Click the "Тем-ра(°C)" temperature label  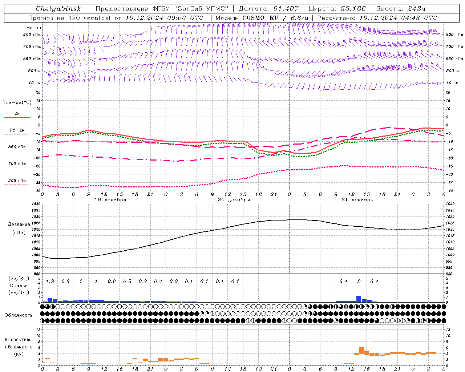(x=17, y=103)
